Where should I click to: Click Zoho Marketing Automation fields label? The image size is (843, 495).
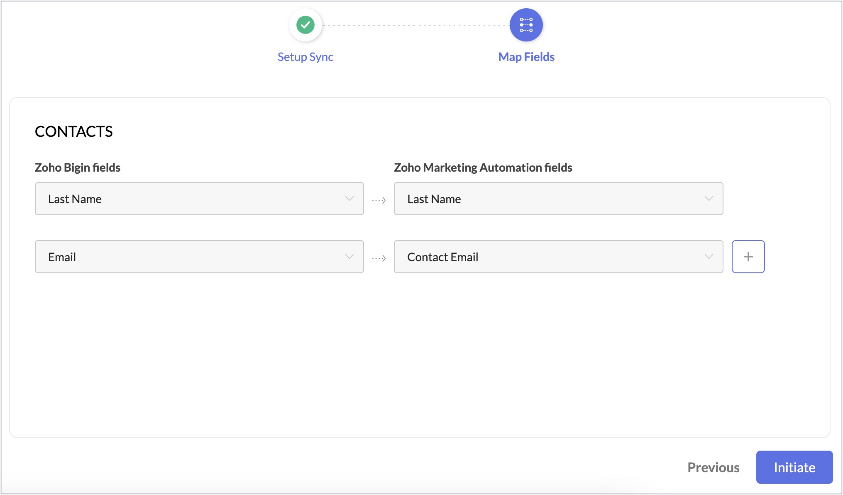483,167
